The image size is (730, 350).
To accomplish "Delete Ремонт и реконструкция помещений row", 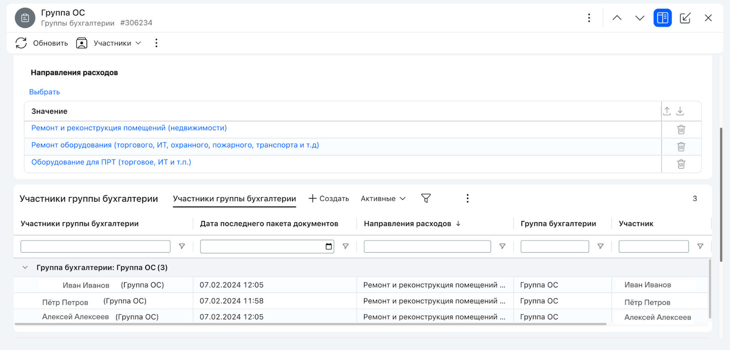I will (x=681, y=130).
